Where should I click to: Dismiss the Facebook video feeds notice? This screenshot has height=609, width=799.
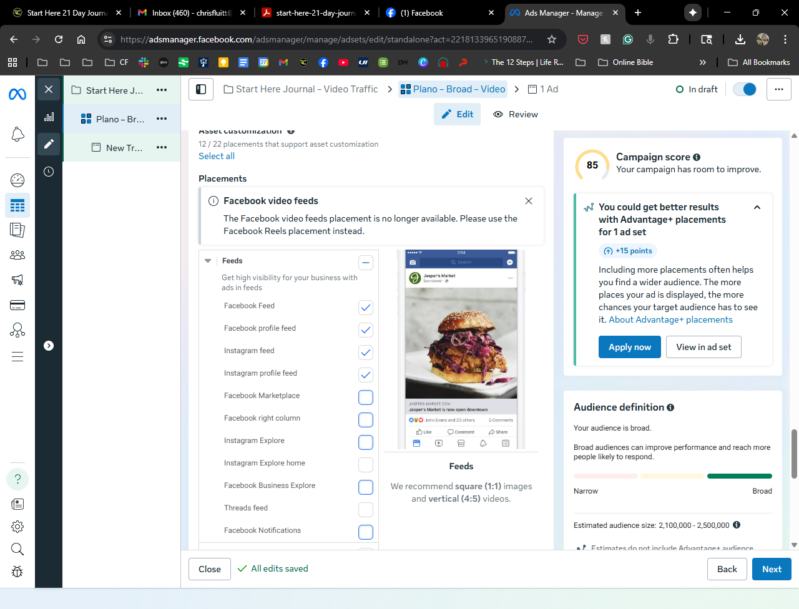pyautogui.click(x=529, y=201)
